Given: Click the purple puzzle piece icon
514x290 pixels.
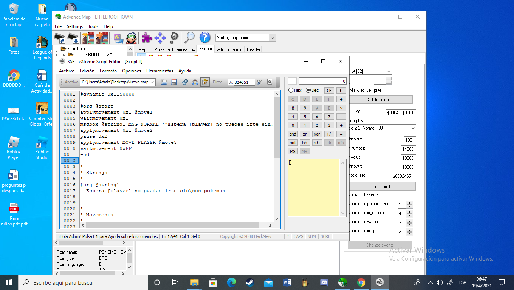Looking at the screenshot, I should pyautogui.click(x=147, y=37).
